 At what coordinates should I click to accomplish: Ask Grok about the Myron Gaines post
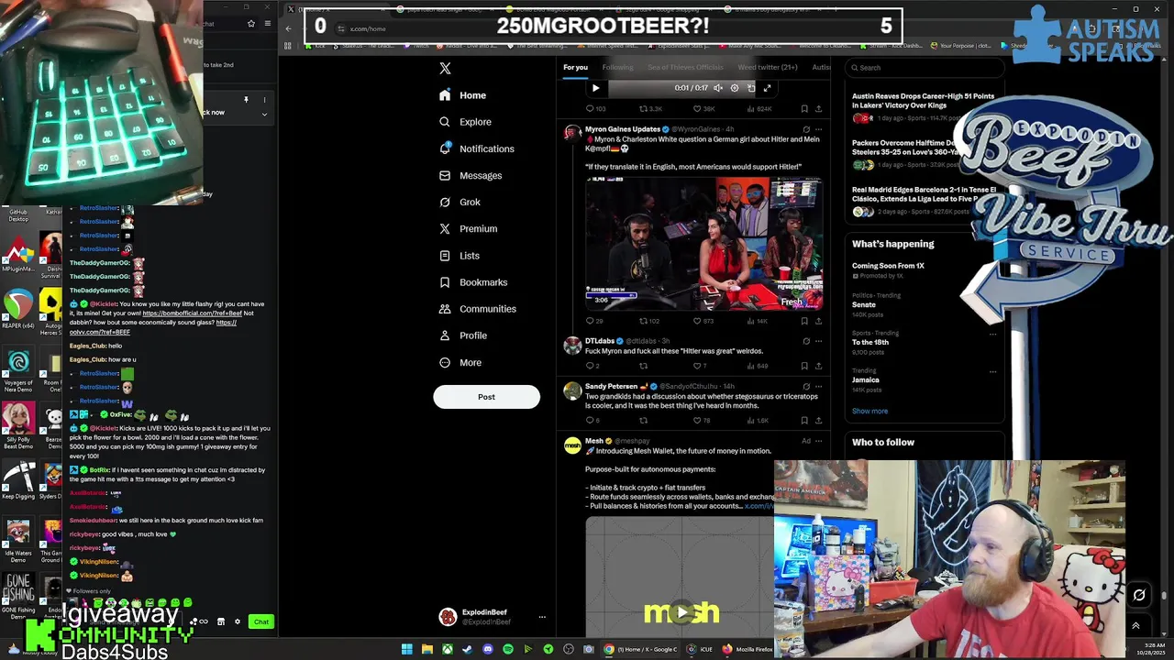pos(806,129)
